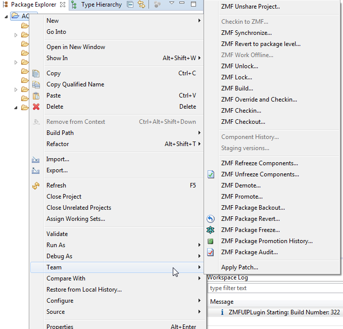The image size is (343, 329).
Task: Click the red Delete X icon
Action: click(36, 107)
